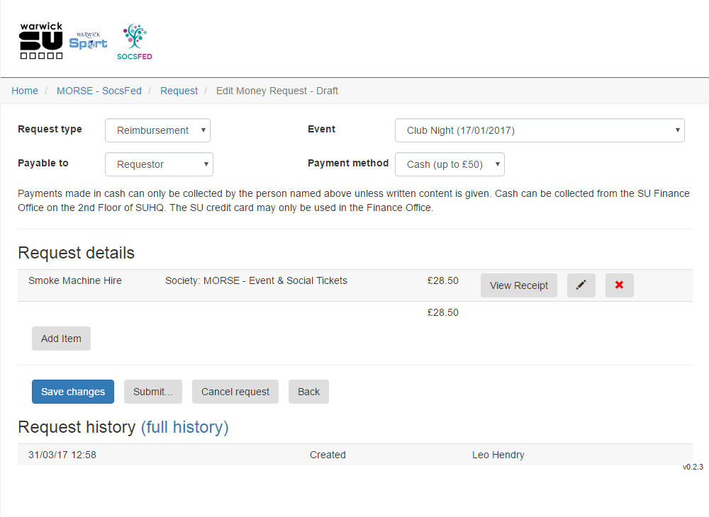Viewport: 709px width, 517px height.
Task: Click the Event field label
Action: [321, 129]
